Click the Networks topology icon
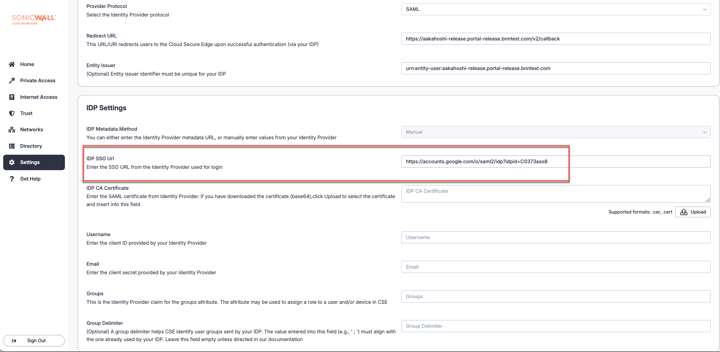The height and width of the screenshot is (352, 720). coord(12,130)
